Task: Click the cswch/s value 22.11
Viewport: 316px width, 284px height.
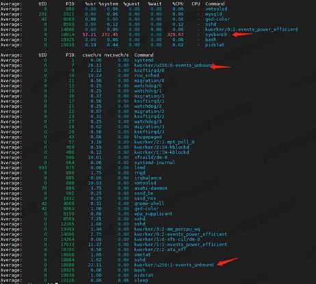Action: (x=94, y=265)
